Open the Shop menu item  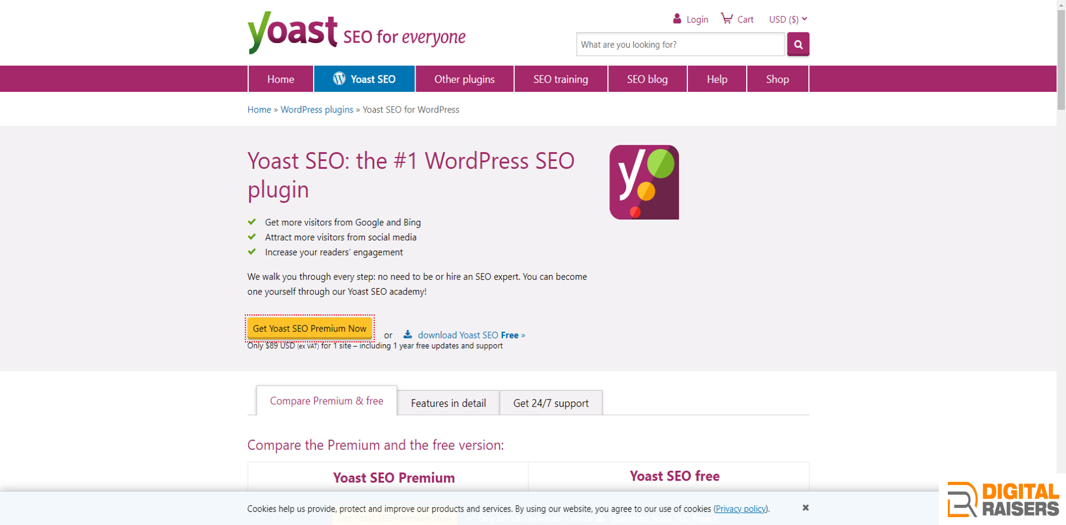[x=778, y=79]
